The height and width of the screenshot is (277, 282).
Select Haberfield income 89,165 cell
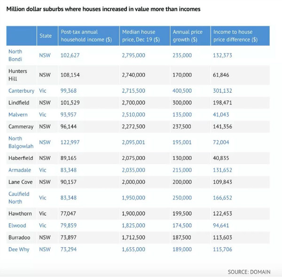tap(68, 158)
